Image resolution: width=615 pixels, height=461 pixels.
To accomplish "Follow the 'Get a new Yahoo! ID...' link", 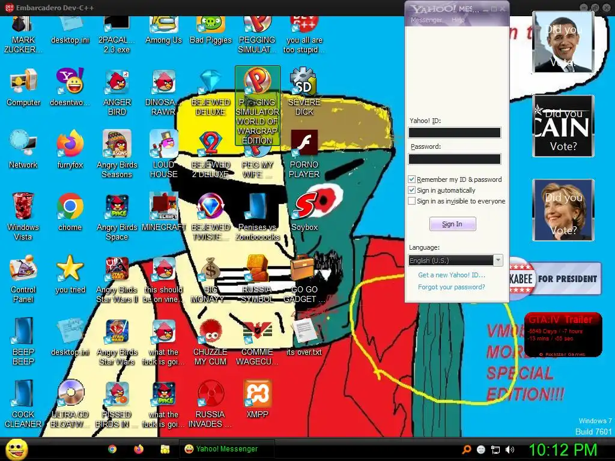I will (x=452, y=275).
